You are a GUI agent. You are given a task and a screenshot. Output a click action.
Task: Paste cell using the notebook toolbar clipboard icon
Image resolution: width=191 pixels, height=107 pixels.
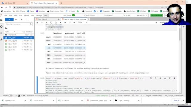[x=56, y=23]
